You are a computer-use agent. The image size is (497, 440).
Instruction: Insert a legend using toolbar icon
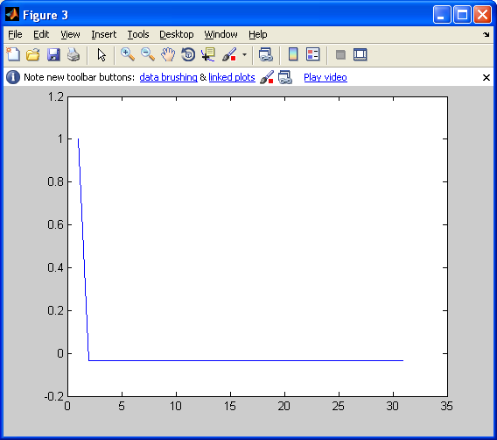tap(313, 54)
